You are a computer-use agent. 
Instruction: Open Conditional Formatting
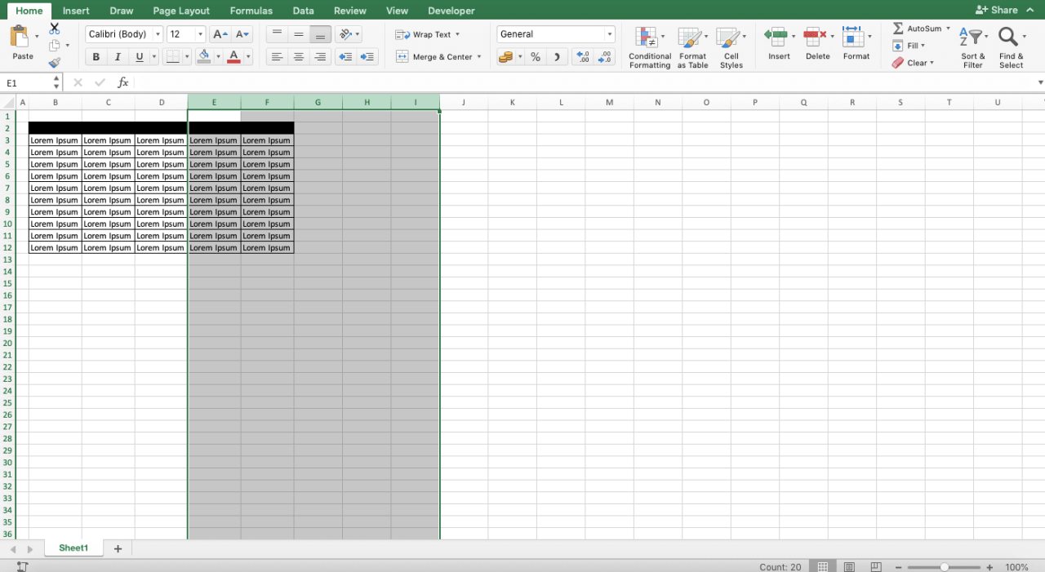[650, 47]
